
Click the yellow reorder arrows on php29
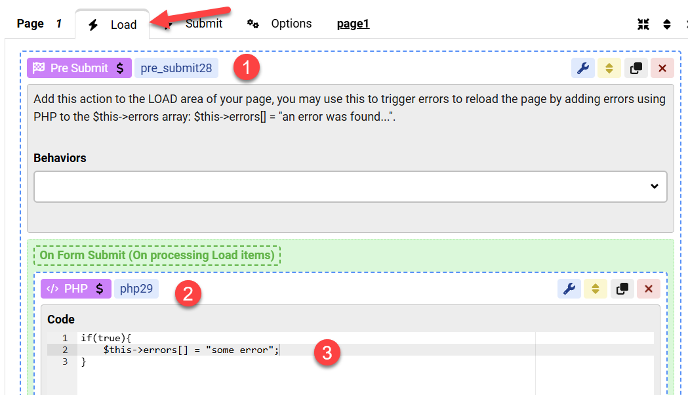pos(596,288)
